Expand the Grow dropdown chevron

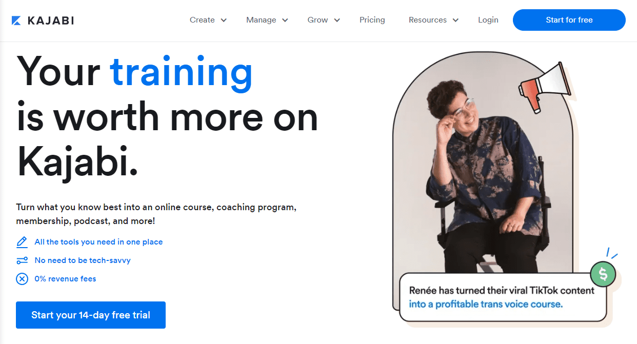click(337, 21)
